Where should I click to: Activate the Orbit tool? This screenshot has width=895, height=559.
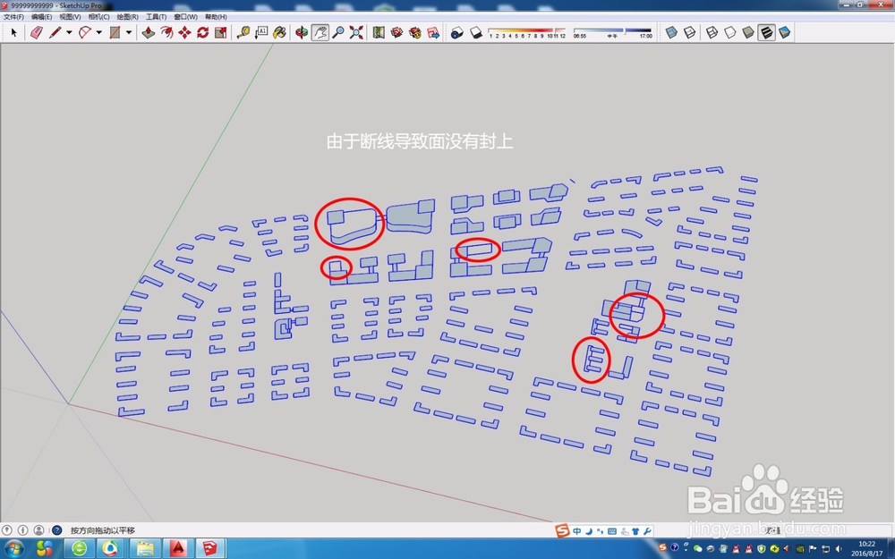point(301,32)
